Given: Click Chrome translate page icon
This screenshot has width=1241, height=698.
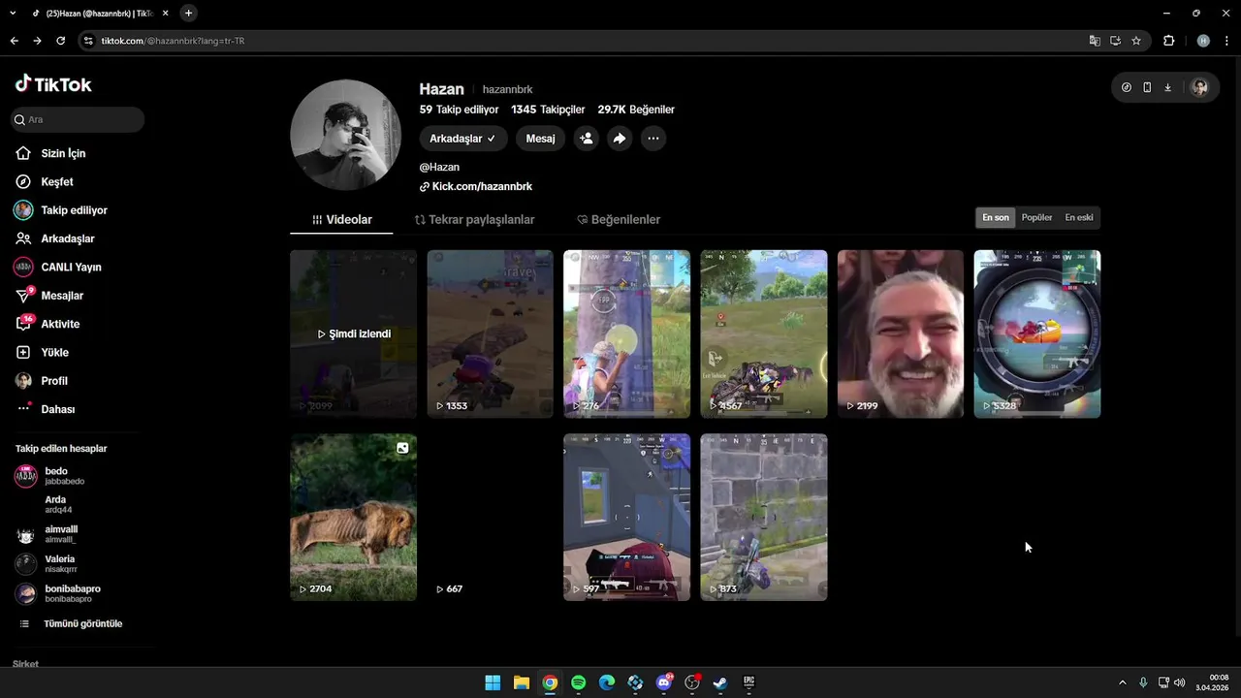Looking at the screenshot, I should click(x=1095, y=41).
